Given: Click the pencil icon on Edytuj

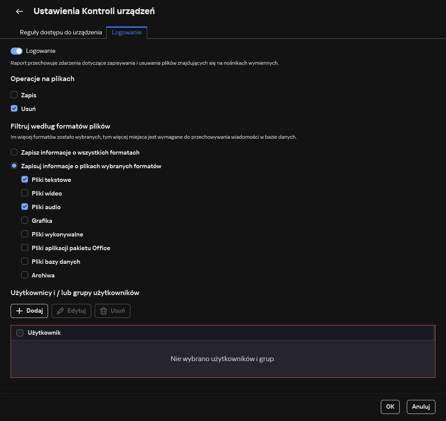Looking at the screenshot, I should tap(60, 311).
